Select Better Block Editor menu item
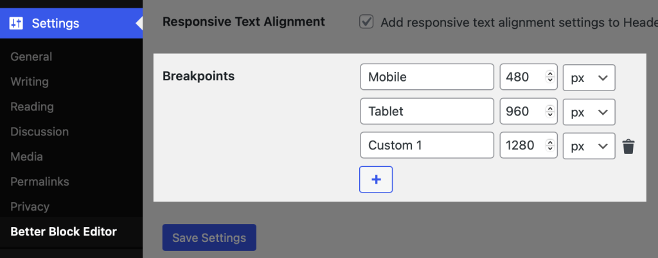 [x=64, y=232]
